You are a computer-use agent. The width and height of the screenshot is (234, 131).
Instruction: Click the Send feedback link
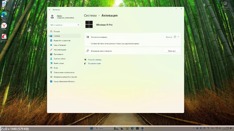click(94, 64)
